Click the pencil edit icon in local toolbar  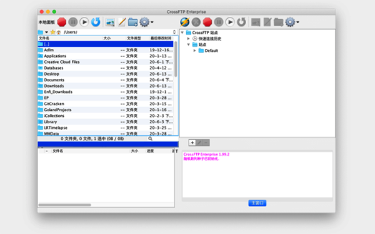point(122,22)
